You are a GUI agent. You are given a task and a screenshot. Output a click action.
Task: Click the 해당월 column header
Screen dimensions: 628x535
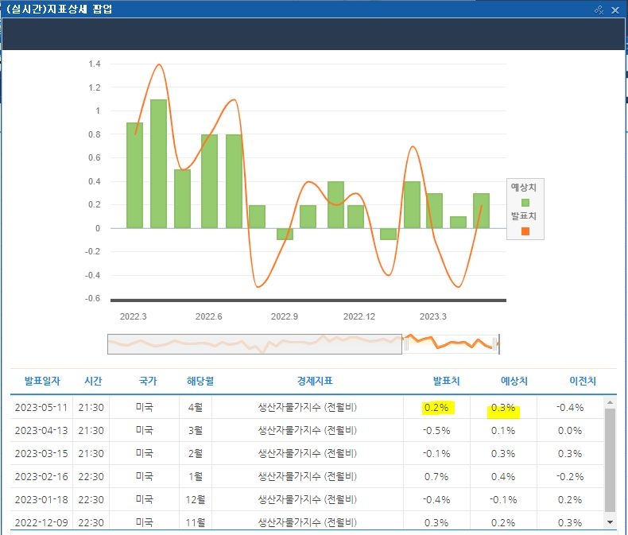click(x=200, y=381)
